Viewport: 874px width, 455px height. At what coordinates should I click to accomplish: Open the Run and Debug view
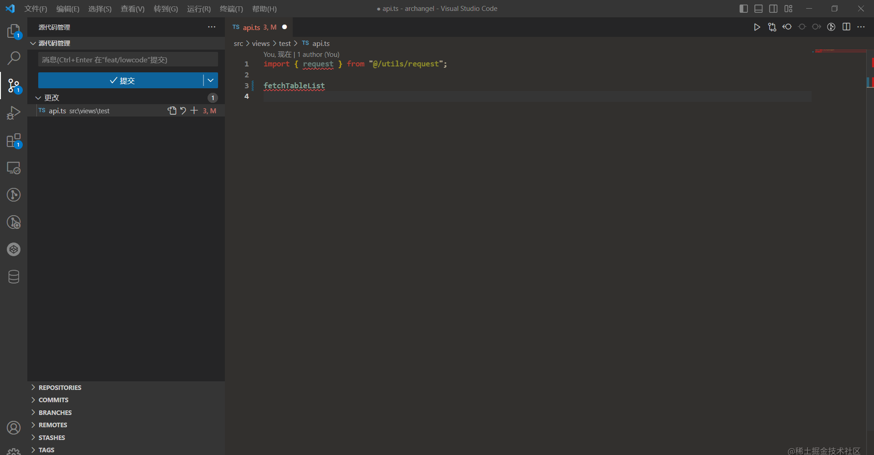(x=14, y=113)
